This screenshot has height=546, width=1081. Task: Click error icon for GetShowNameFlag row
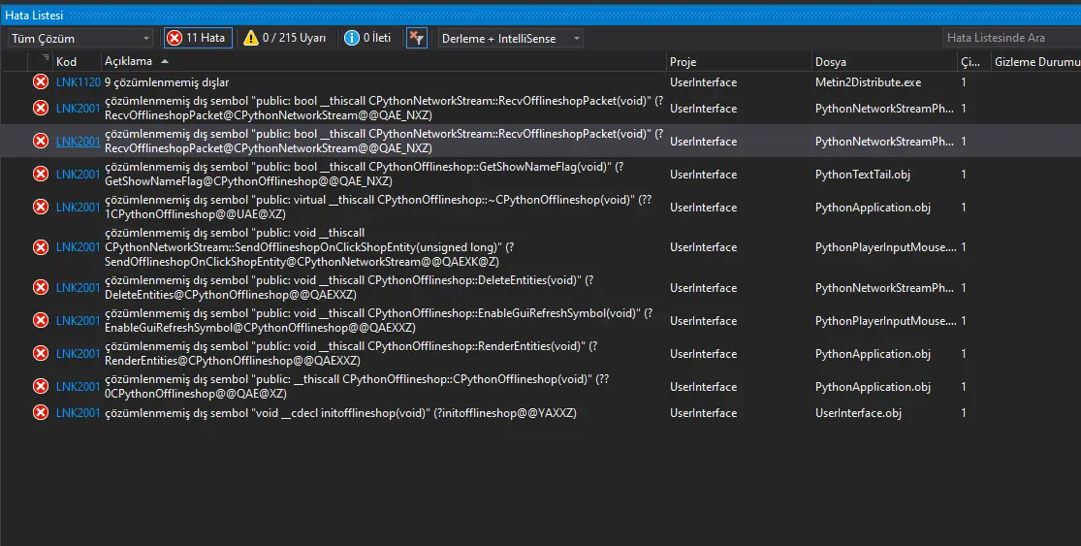point(41,175)
